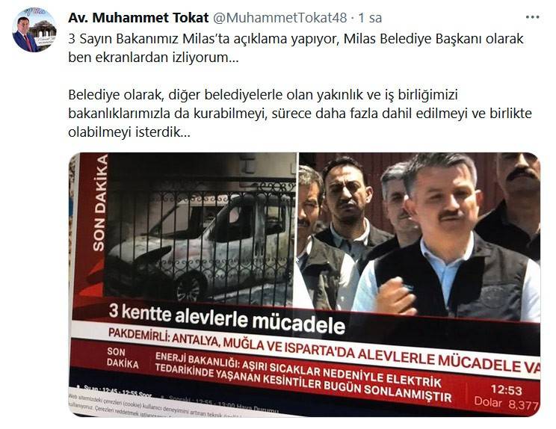
Task: Open the three-dot more options menu
Action: [x=532, y=17]
